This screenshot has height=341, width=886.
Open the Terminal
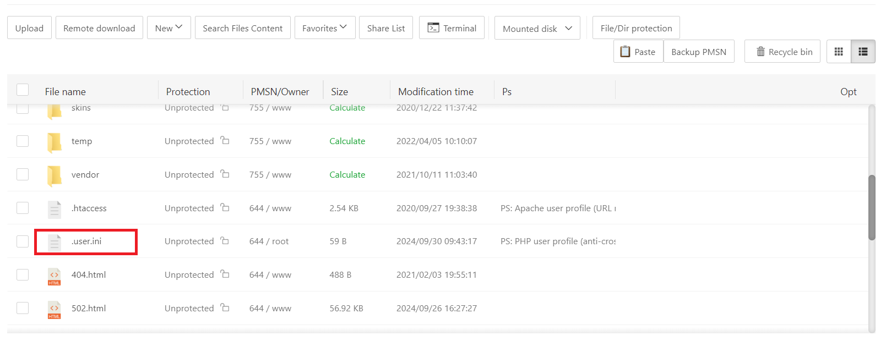(452, 28)
